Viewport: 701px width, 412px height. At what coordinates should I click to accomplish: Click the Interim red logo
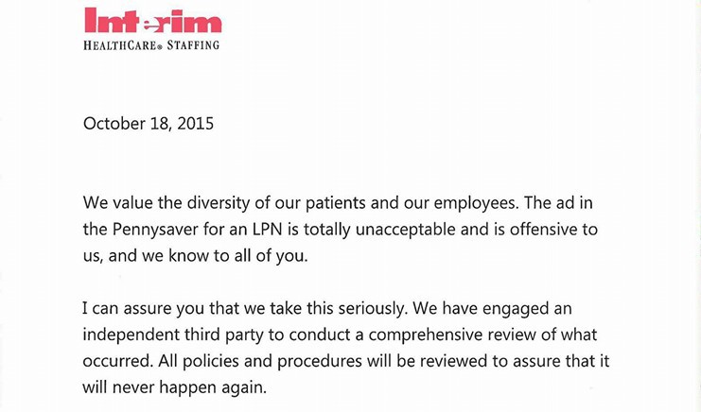pyautogui.click(x=152, y=21)
